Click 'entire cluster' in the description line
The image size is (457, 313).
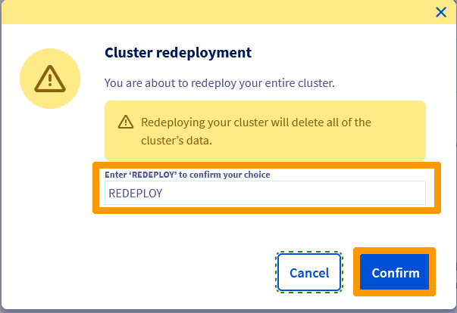301,82
